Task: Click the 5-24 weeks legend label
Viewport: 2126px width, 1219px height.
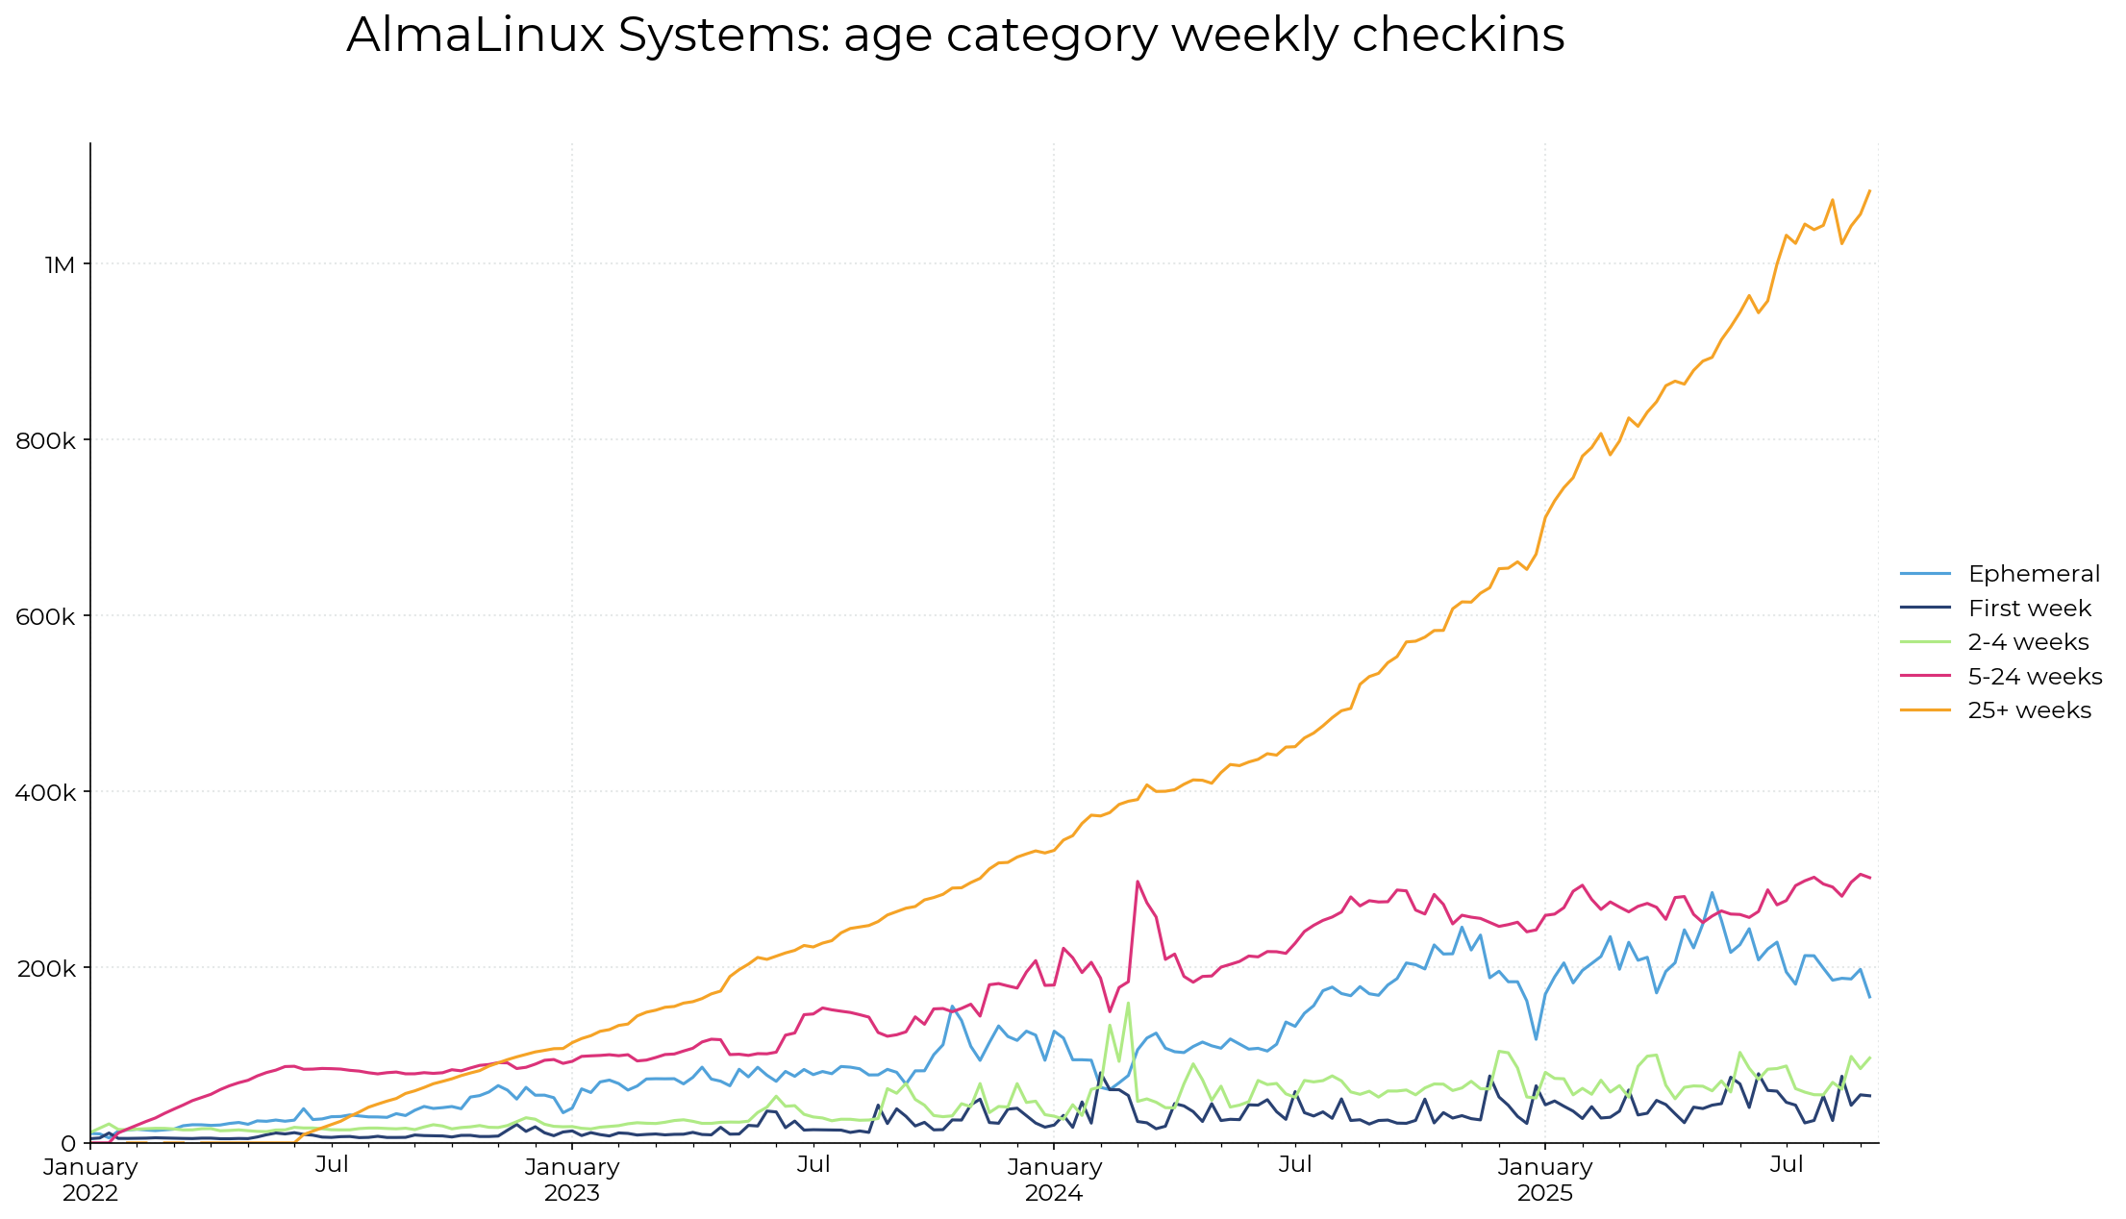Action: click(x=2035, y=677)
